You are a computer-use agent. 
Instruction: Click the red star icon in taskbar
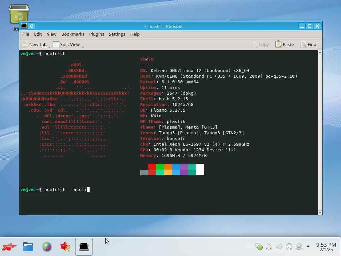65,247
